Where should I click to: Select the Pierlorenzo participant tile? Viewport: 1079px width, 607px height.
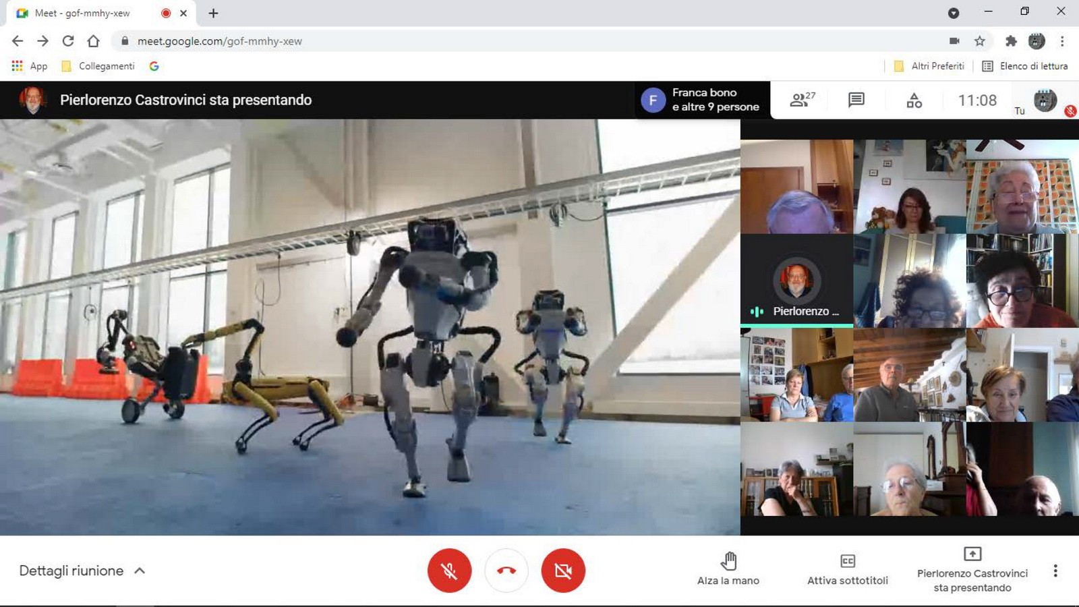(x=796, y=281)
